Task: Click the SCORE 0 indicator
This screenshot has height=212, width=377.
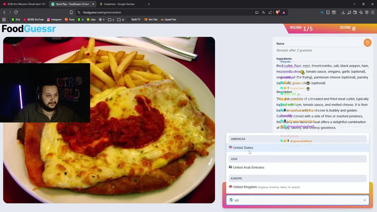Action: click(x=348, y=28)
